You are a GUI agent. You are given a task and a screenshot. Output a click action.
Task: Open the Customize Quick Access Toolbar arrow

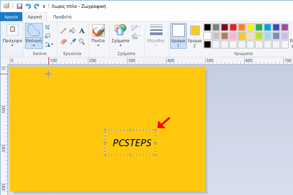[44, 7]
